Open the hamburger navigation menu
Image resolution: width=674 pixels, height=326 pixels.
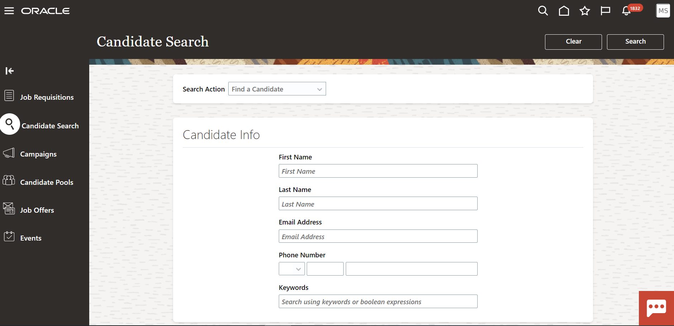coord(9,11)
